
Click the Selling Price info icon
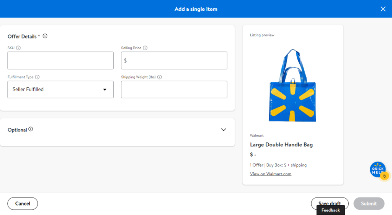[145, 48]
